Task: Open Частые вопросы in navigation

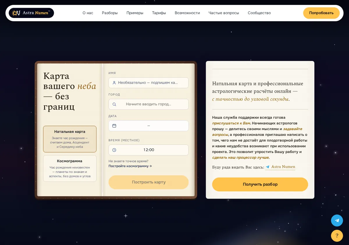Action: (224, 13)
